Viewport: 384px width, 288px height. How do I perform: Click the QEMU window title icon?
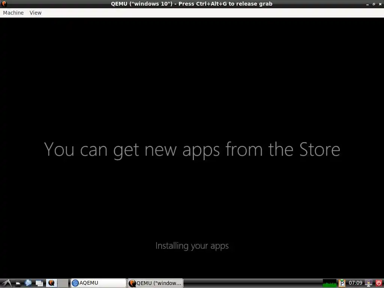[x=4, y=4]
